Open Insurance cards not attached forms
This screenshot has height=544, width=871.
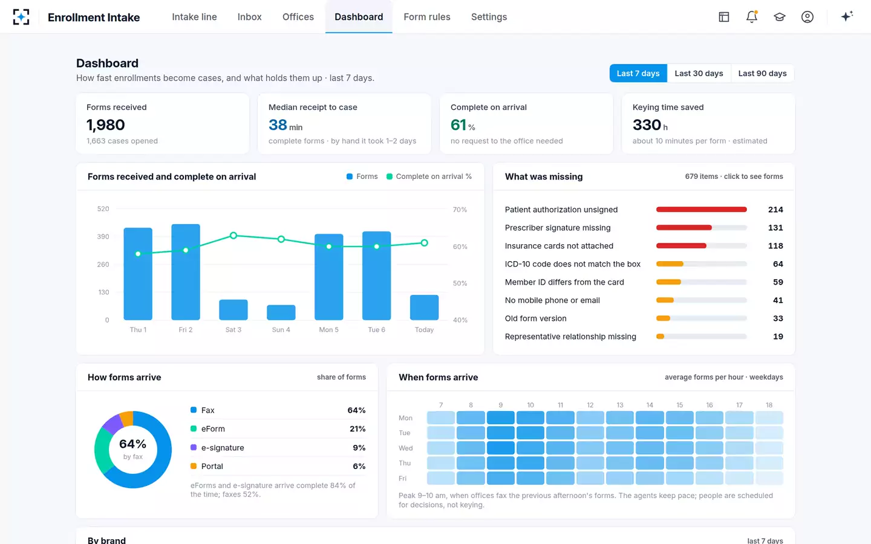click(644, 246)
